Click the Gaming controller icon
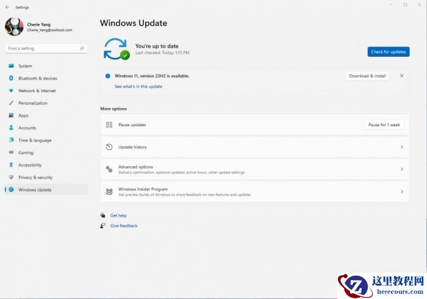 coord(11,152)
